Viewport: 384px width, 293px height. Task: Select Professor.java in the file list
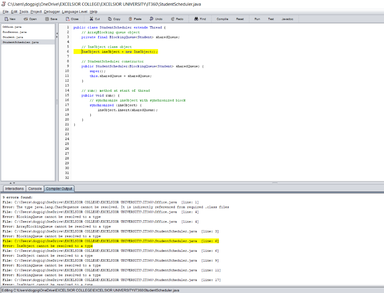(15, 32)
